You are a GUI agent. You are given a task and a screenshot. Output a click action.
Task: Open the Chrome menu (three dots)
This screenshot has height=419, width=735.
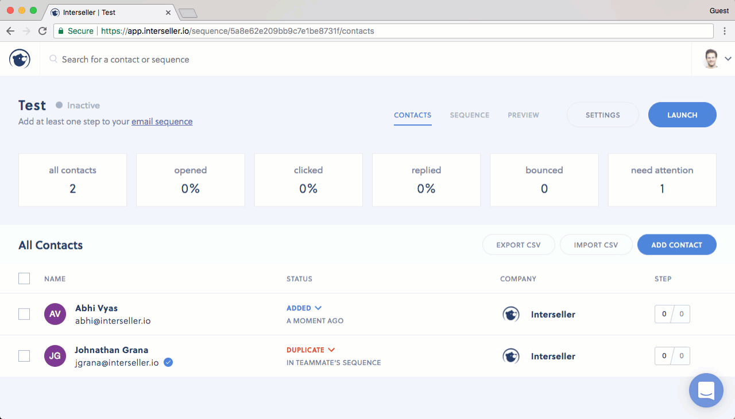pos(724,31)
